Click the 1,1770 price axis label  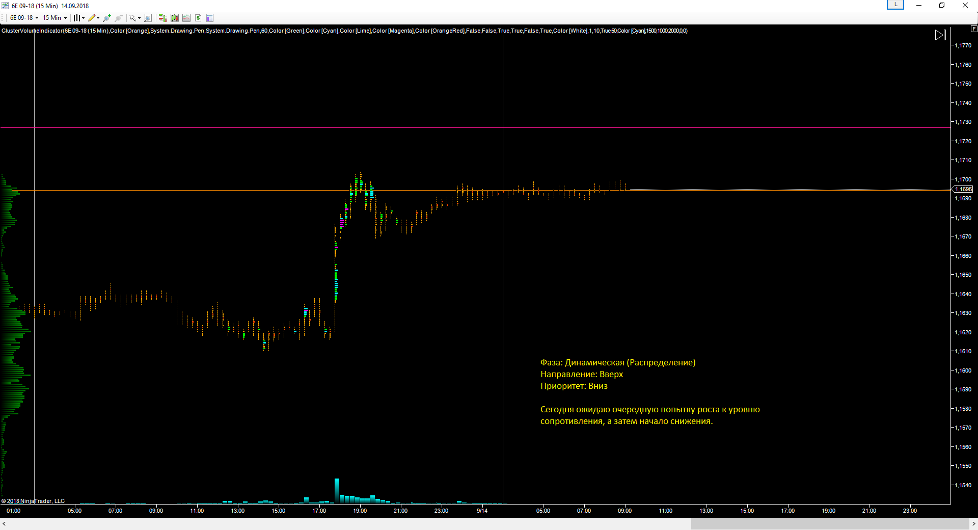click(x=963, y=45)
